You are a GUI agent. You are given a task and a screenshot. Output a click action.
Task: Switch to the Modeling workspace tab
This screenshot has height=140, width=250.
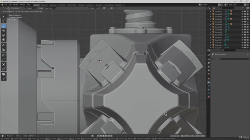pos(44,5)
